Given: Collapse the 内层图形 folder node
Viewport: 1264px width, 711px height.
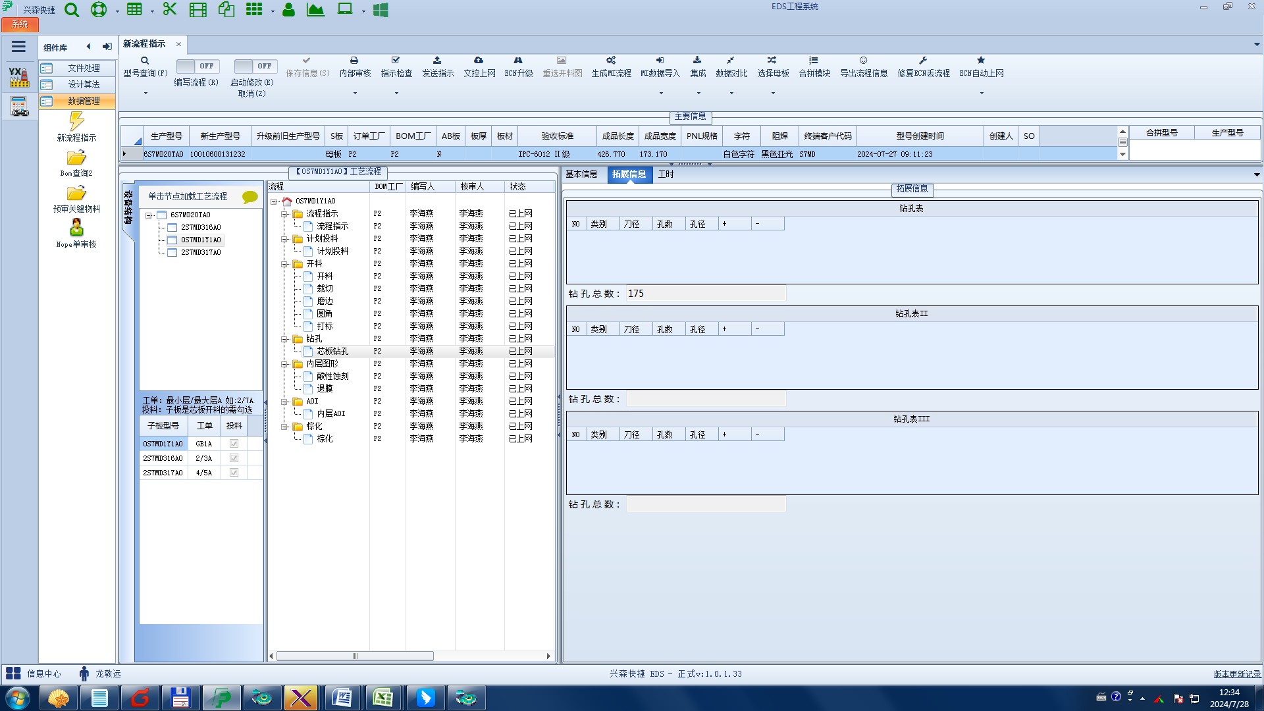Looking at the screenshot, I should click(285, 364).
